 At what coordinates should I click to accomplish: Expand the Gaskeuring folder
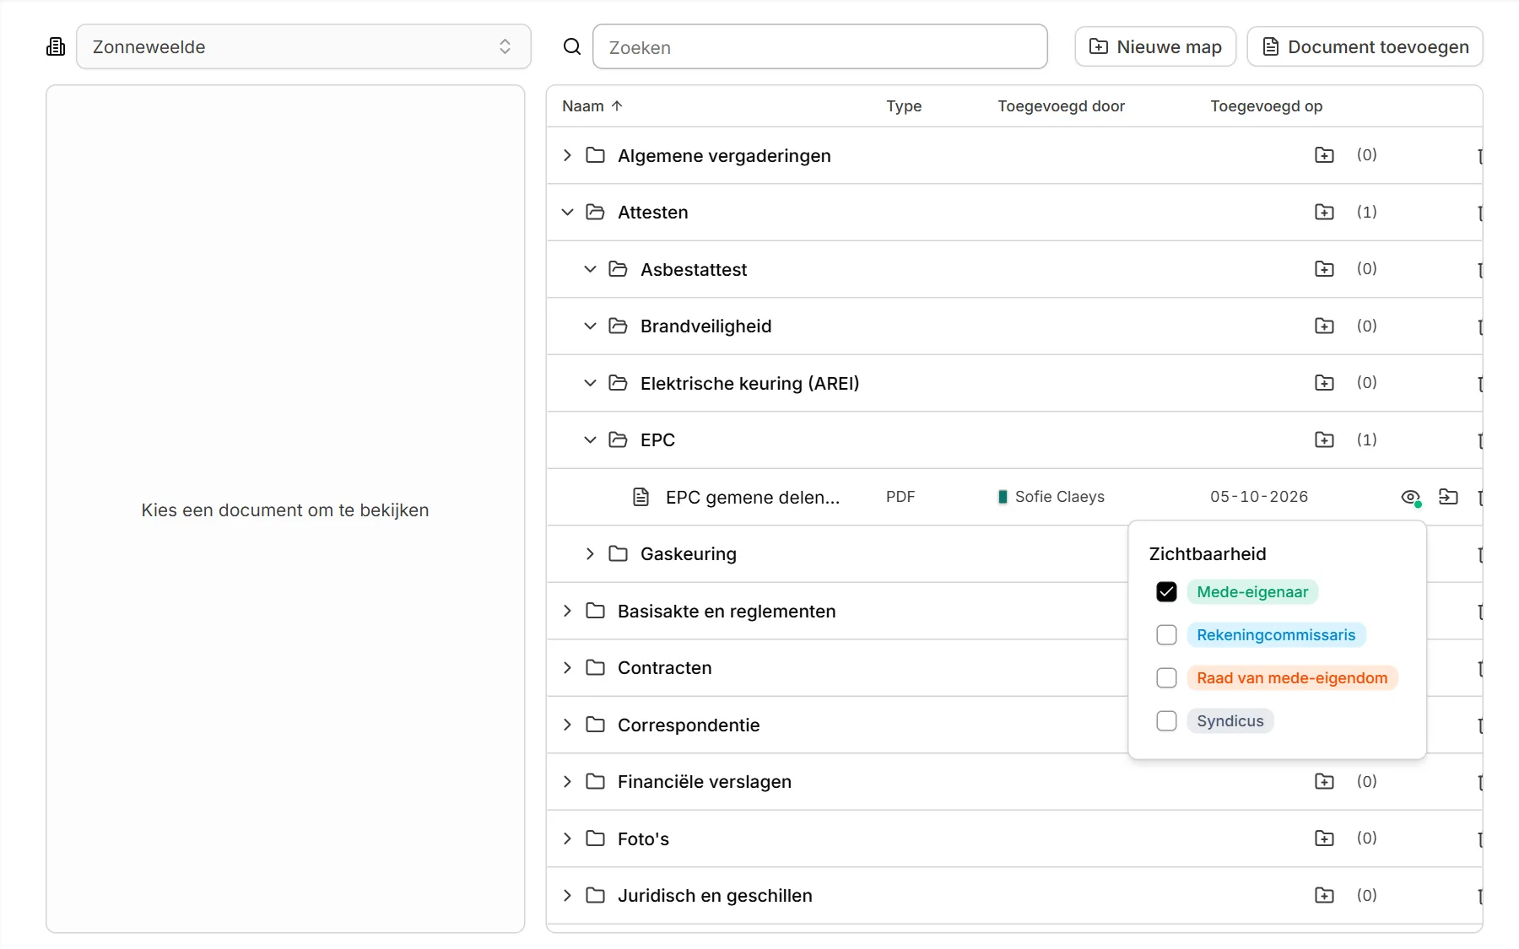[x=590, y=553]
